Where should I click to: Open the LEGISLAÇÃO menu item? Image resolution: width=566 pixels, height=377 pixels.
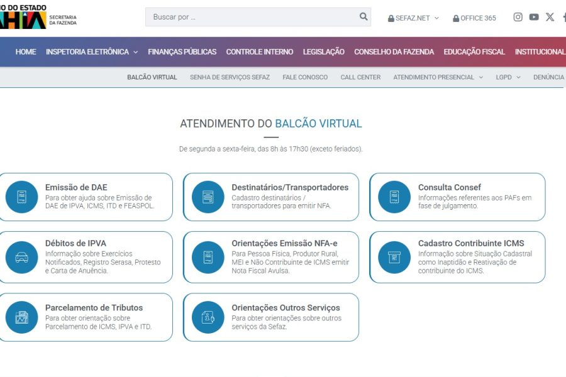[x=323, y=52]
